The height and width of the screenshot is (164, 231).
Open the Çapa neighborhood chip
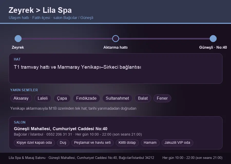coord(62,98)
